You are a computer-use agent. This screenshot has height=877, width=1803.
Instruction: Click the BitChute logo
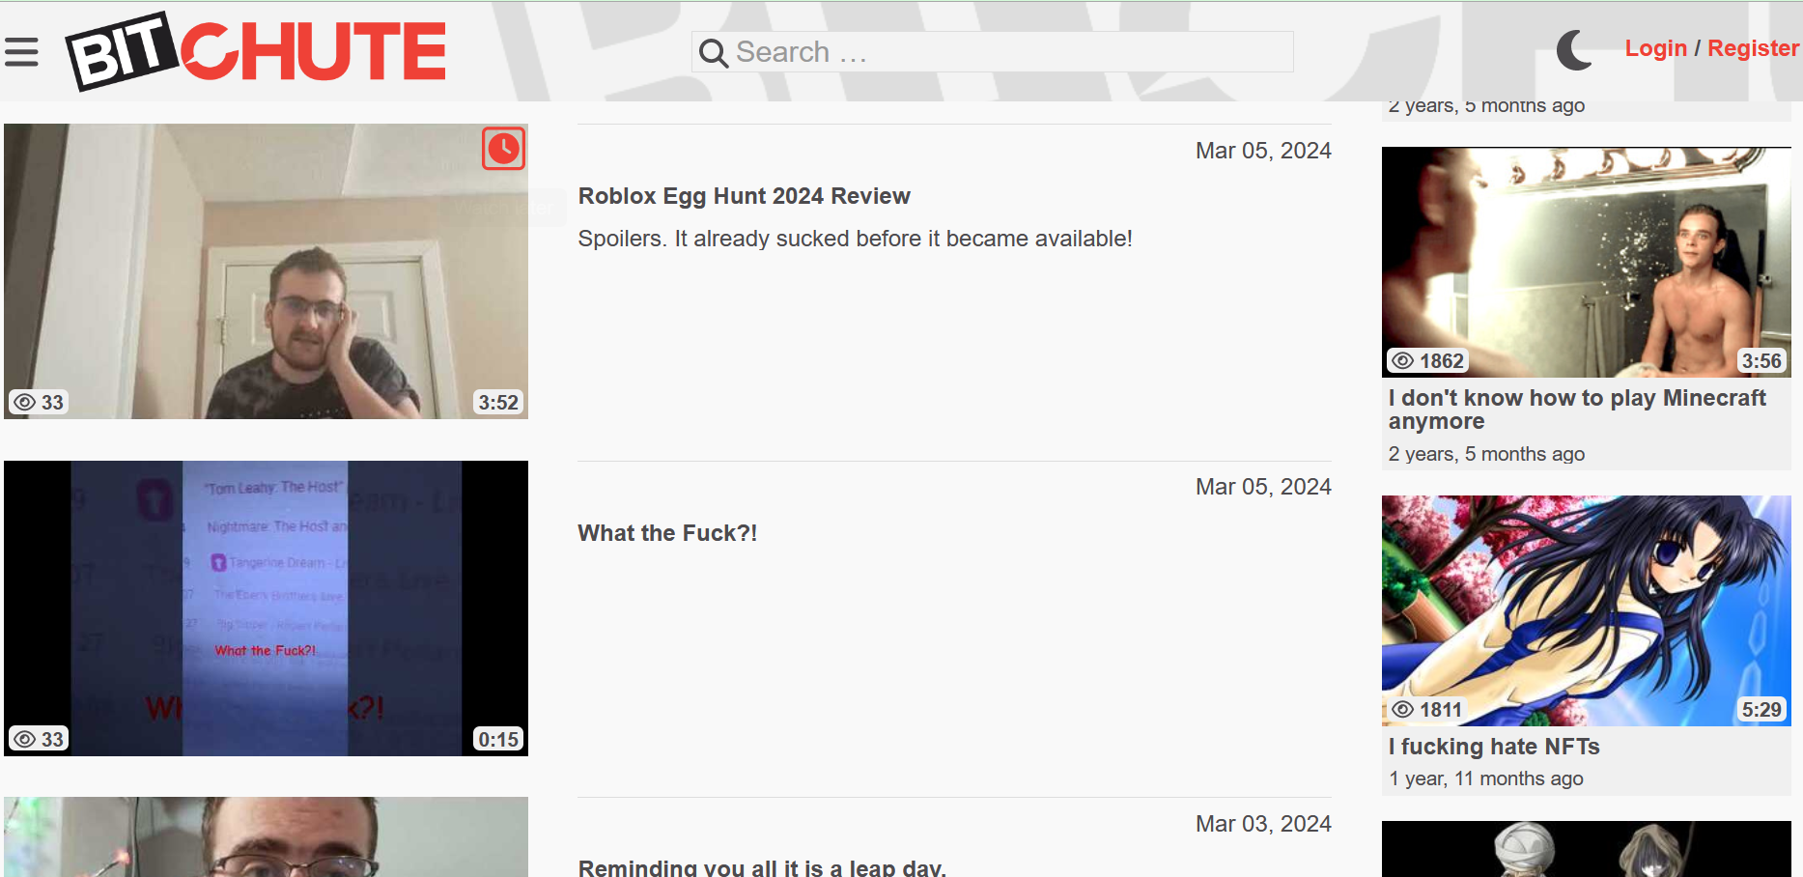256,52
